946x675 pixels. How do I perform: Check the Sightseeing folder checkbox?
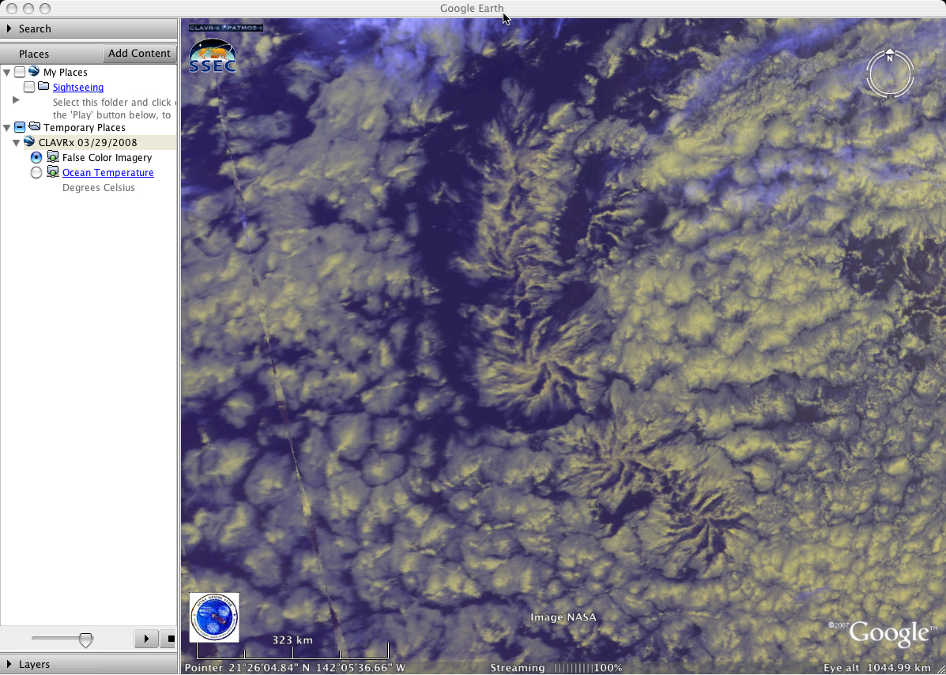click(x=29, y=88)
